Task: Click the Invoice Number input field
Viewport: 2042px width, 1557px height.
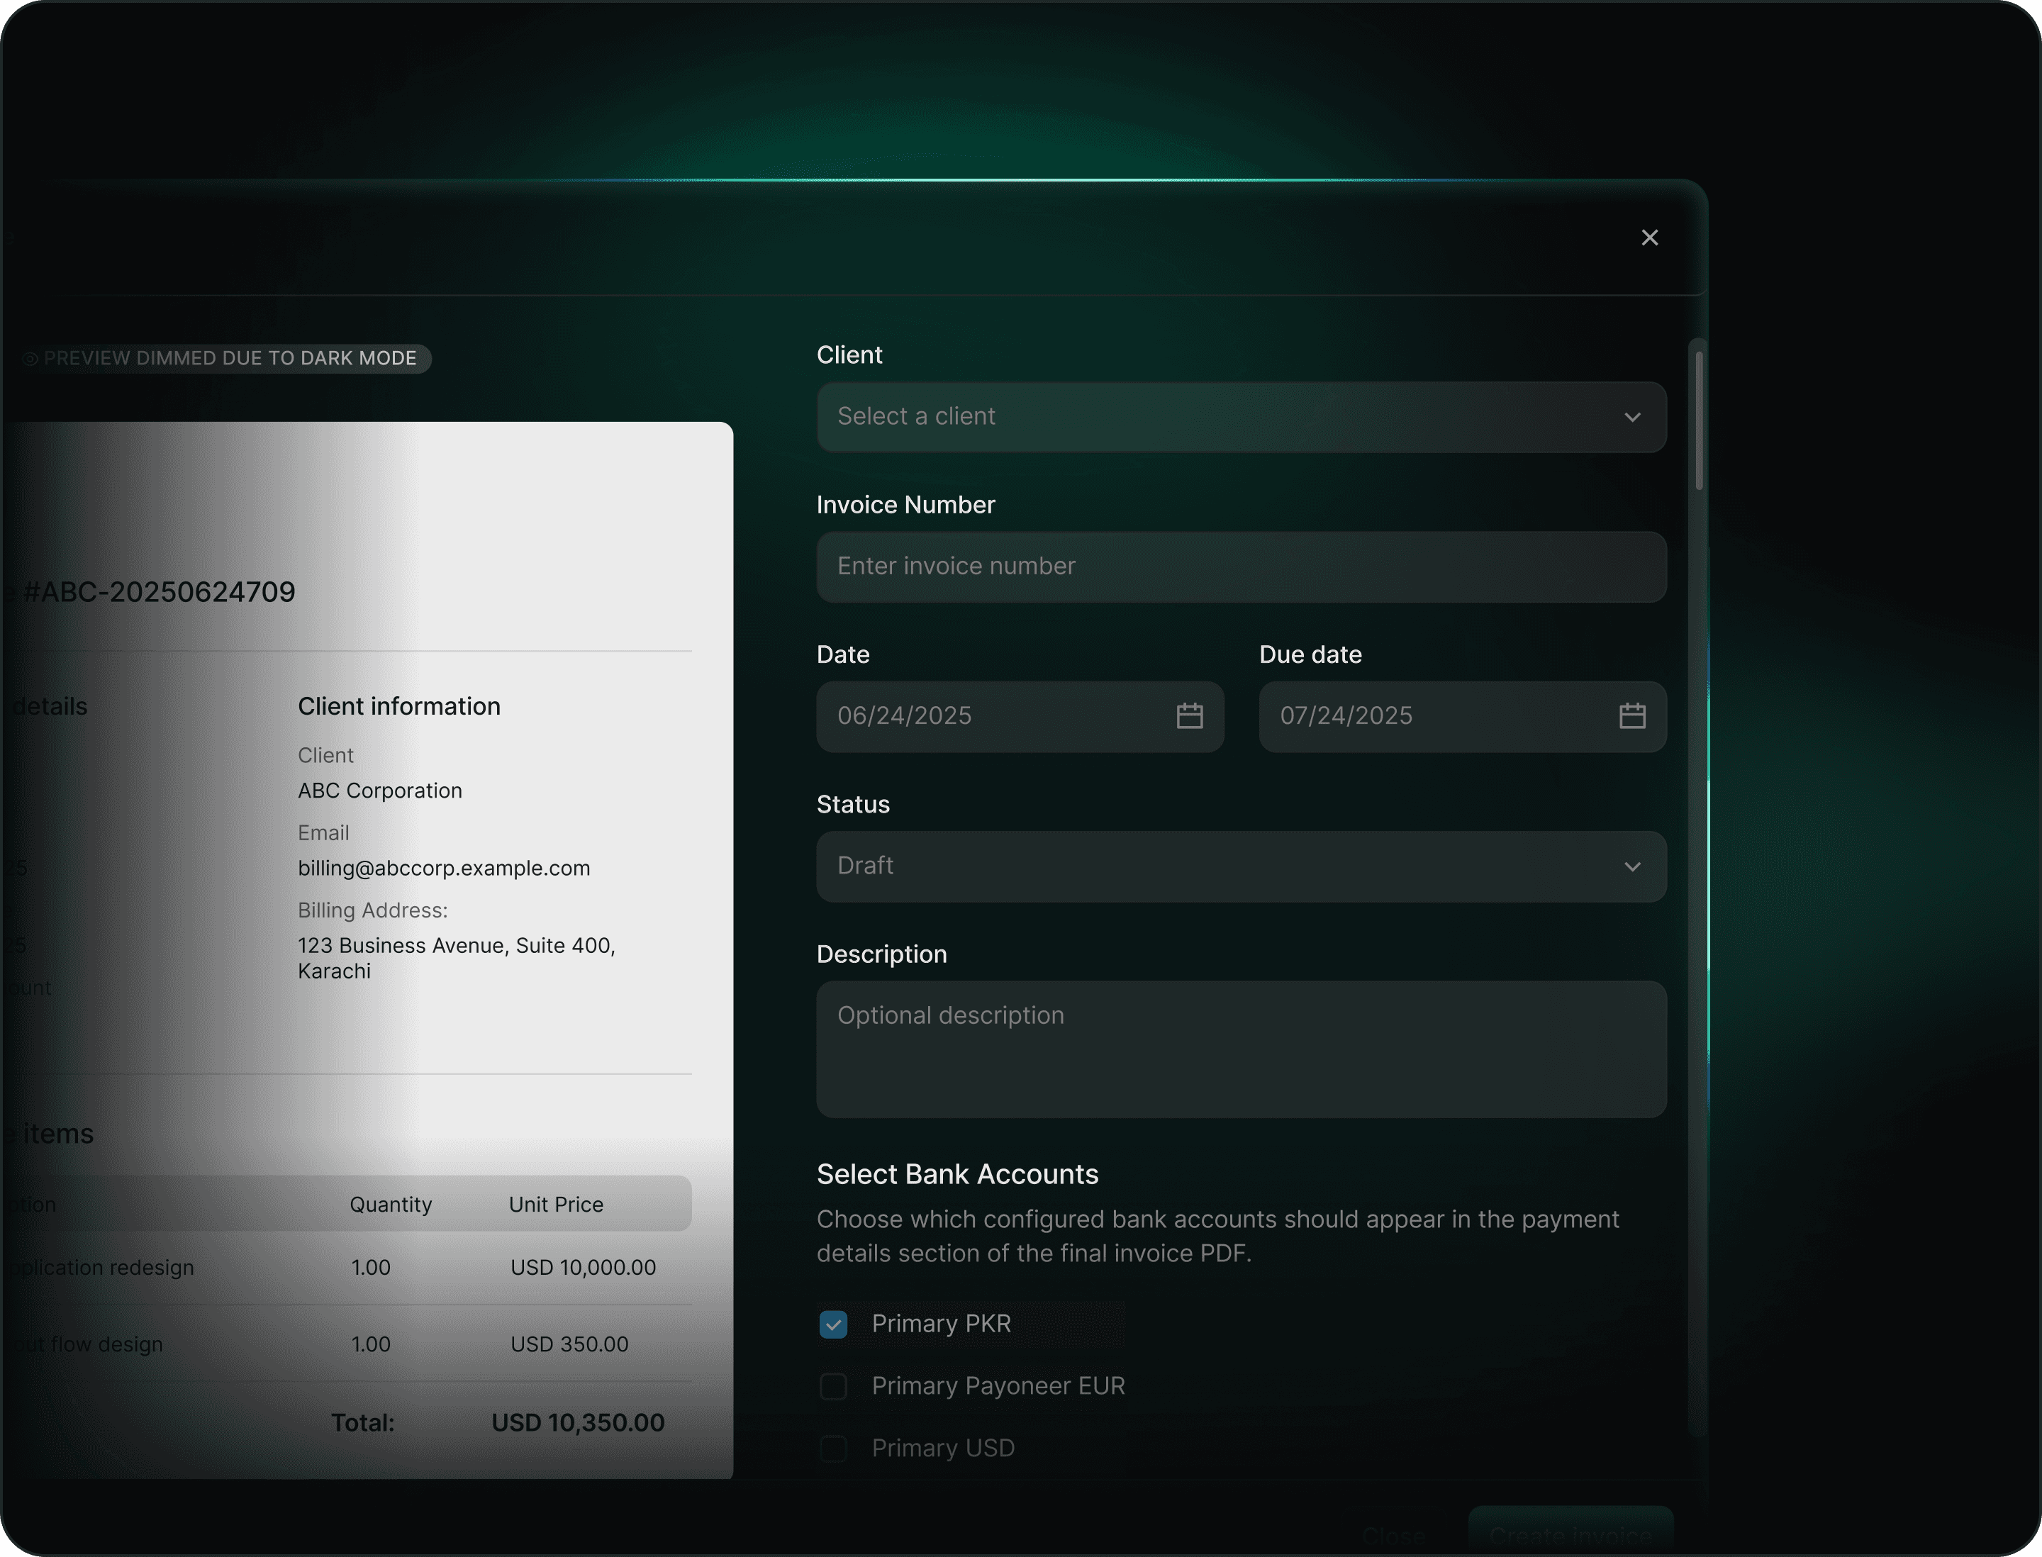Action: 1240,567
